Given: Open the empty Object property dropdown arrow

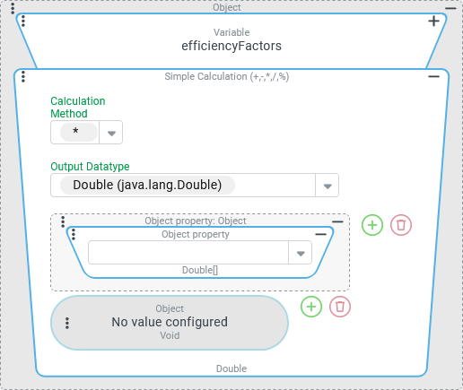Looking at the screenshot, I should pos(301,253).
